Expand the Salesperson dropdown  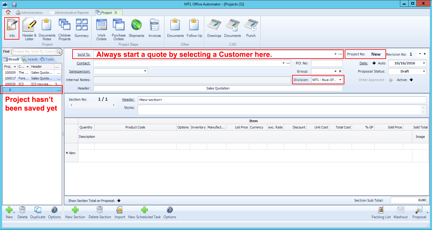coord(145,71)
